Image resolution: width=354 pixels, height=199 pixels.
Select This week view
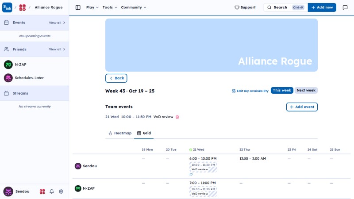point(282,90)
